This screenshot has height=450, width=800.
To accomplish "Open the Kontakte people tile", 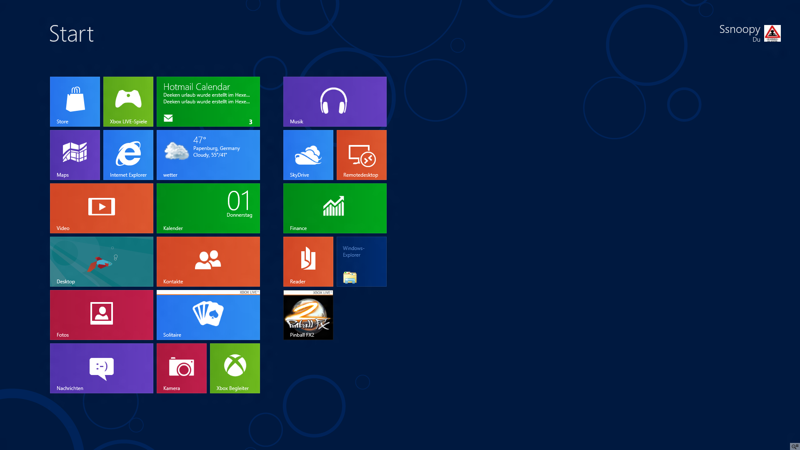I will tap(208, 262).
